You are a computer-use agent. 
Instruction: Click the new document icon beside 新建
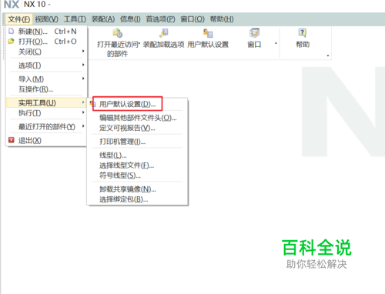(x=11, y=32)
